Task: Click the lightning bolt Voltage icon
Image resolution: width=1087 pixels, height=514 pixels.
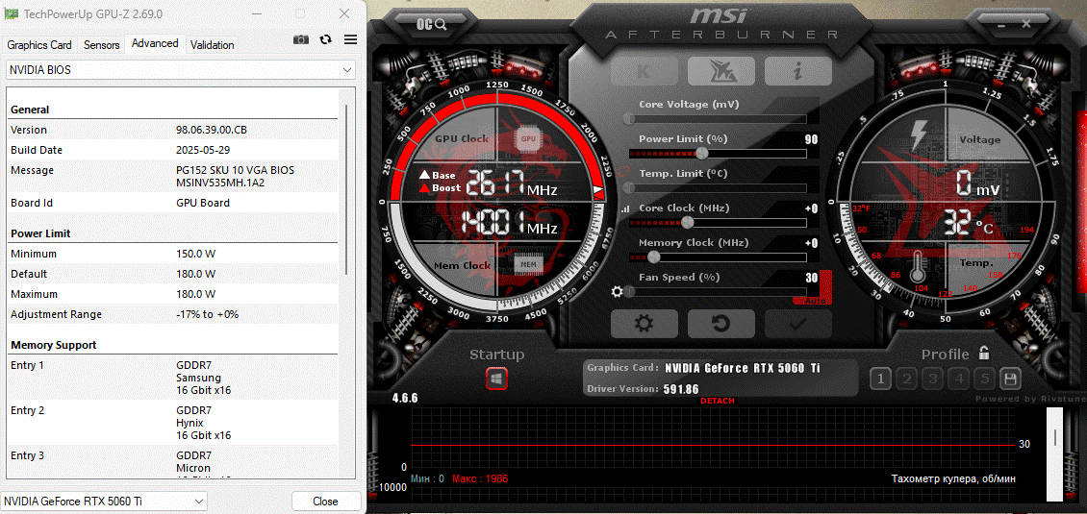Action: [920, 135]
